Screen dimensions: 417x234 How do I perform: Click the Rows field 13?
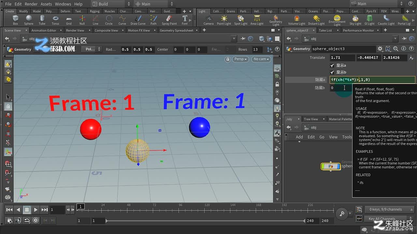pyautogui.click(x=258, y=49)
